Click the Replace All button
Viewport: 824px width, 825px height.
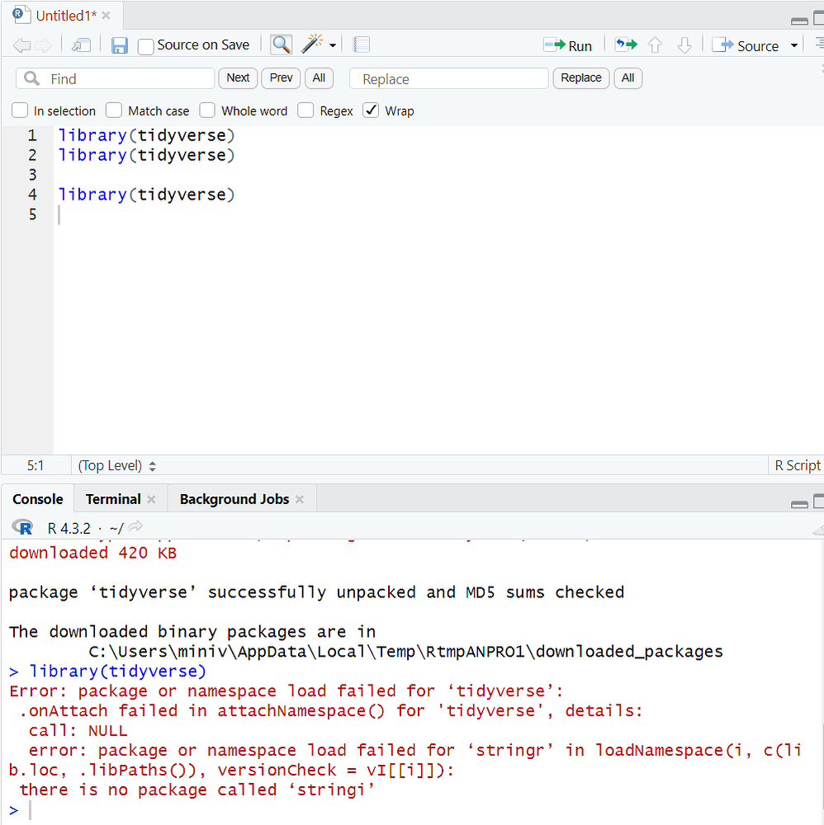(628, 78)
